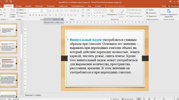Image resolution: width=179 pixels, height=100 pixels.
Task: Open the Дизайн ribbon tab
Action: pyautogui.click(x=28, y=6)
